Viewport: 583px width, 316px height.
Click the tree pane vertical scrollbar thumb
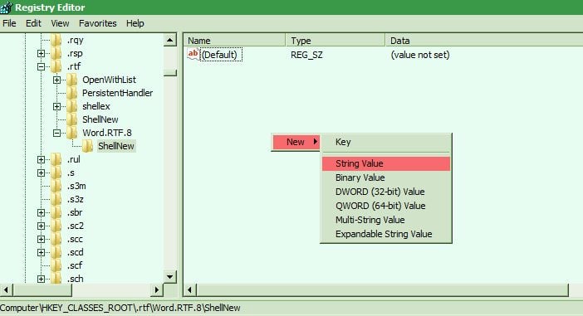(x=170, y=73)
